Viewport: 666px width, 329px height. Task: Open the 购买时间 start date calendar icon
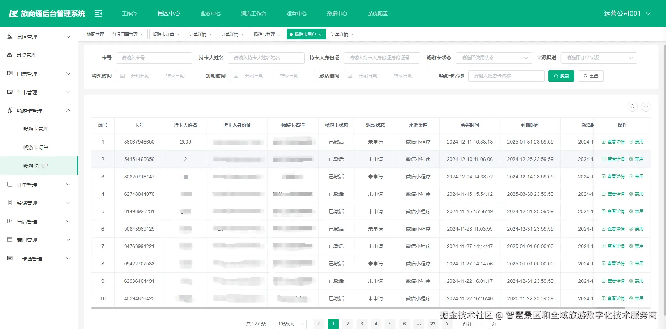coord(122,75)
